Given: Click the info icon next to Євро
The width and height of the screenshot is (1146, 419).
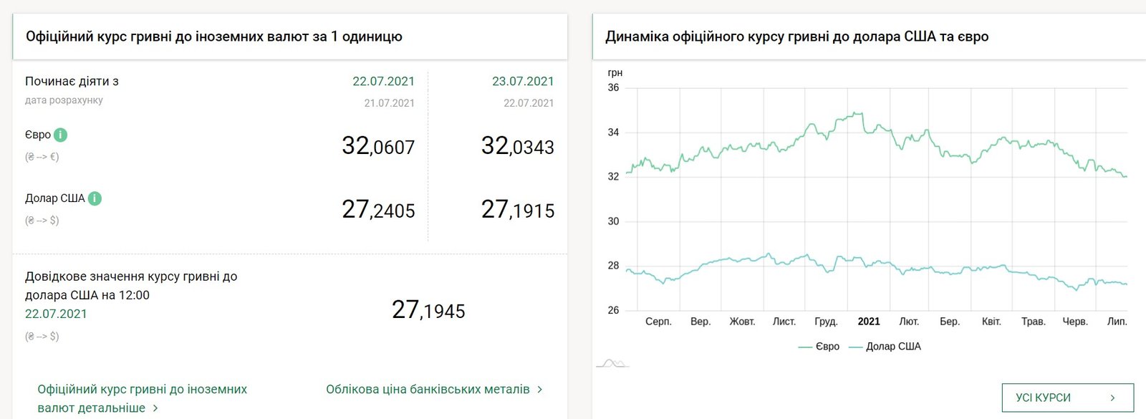Looking at the screenshot, I should coord(61,135).
